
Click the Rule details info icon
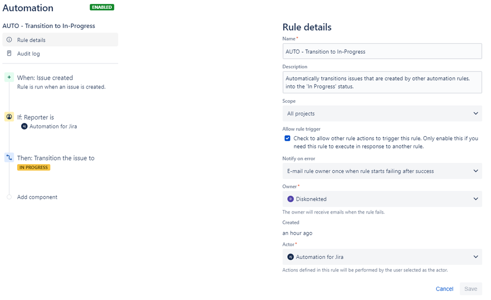9,40
